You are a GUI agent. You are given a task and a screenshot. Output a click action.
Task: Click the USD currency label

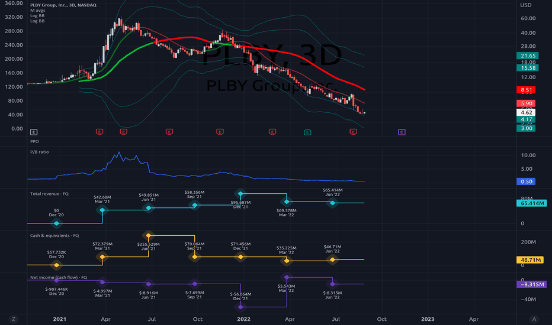(x=526, y=5)
